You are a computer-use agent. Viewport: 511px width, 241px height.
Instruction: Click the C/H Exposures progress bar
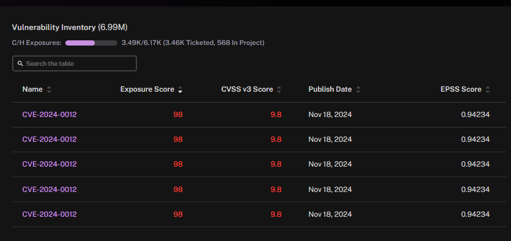tap(91, 43)
